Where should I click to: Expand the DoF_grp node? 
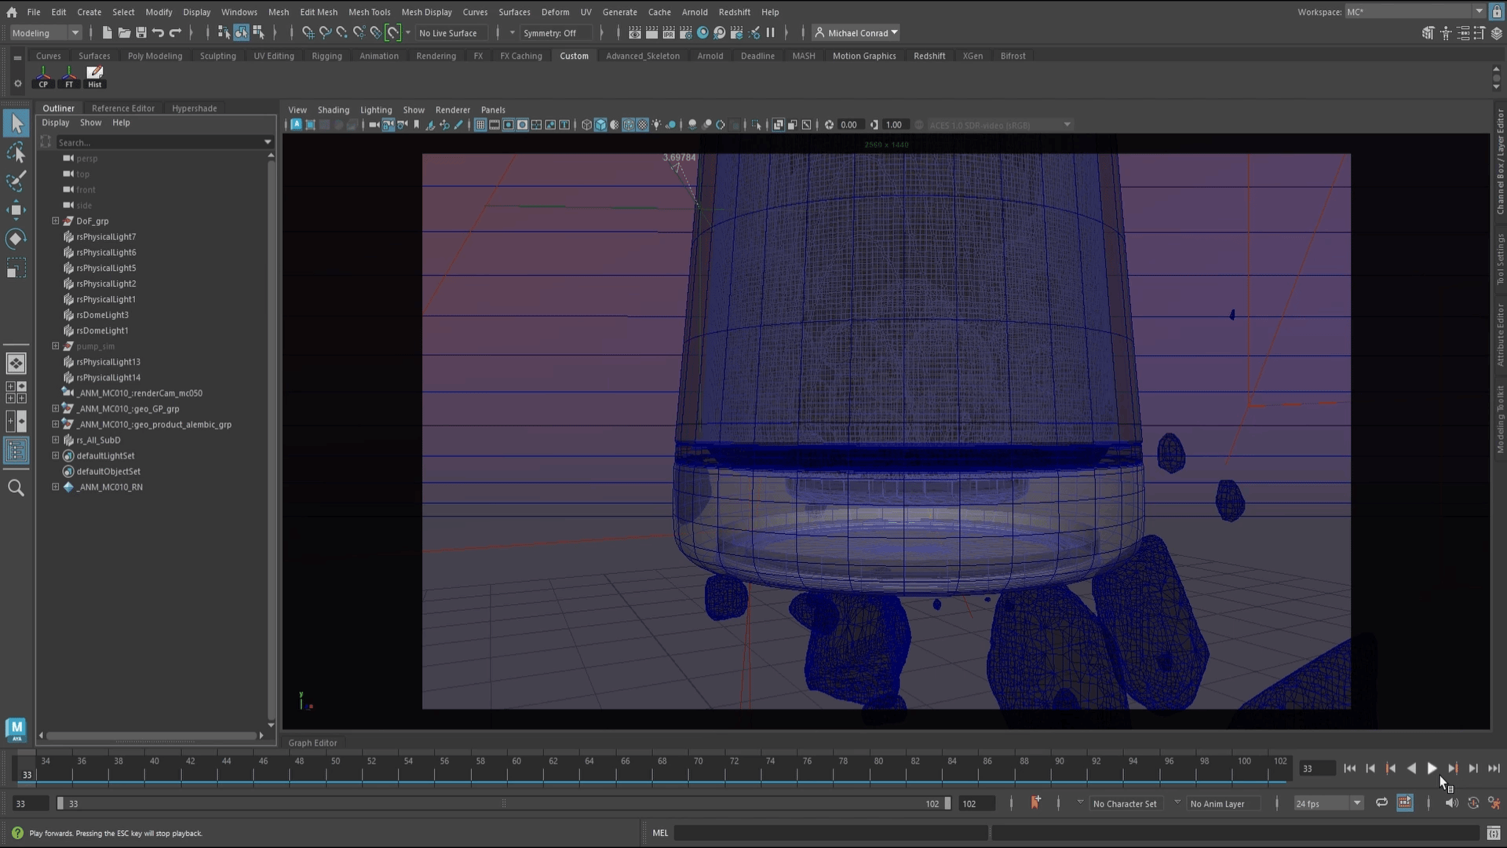(x=56, y=221)
